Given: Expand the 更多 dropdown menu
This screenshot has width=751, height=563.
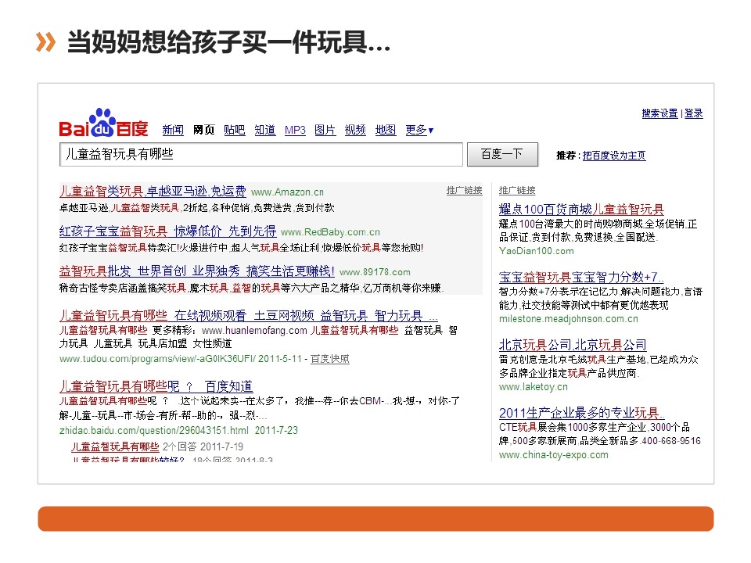Looking at the screenshot, I should pos(419,130).
